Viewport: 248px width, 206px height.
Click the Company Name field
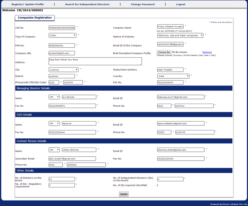[170, 26]
